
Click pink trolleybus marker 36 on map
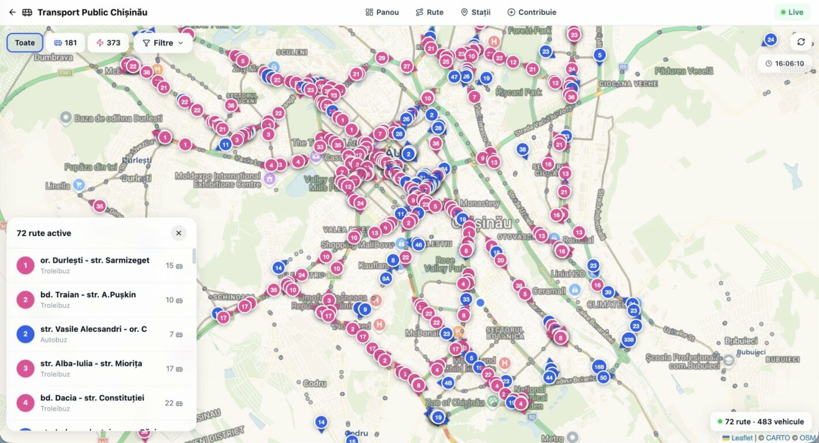pos(571,97)
